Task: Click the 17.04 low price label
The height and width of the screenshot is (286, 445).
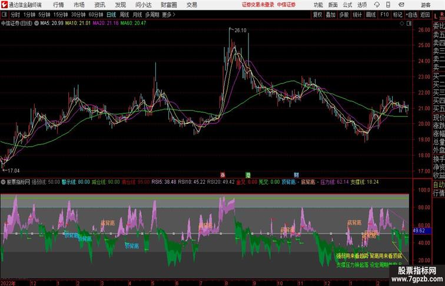Action: [x=14, y=171]
